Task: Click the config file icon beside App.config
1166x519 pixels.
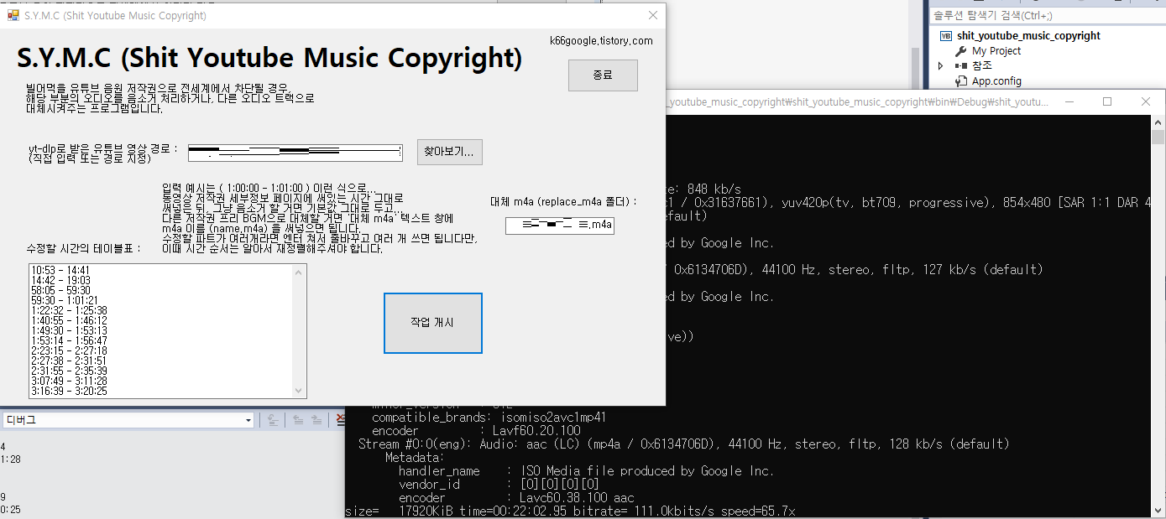Action: click(961, 81)
